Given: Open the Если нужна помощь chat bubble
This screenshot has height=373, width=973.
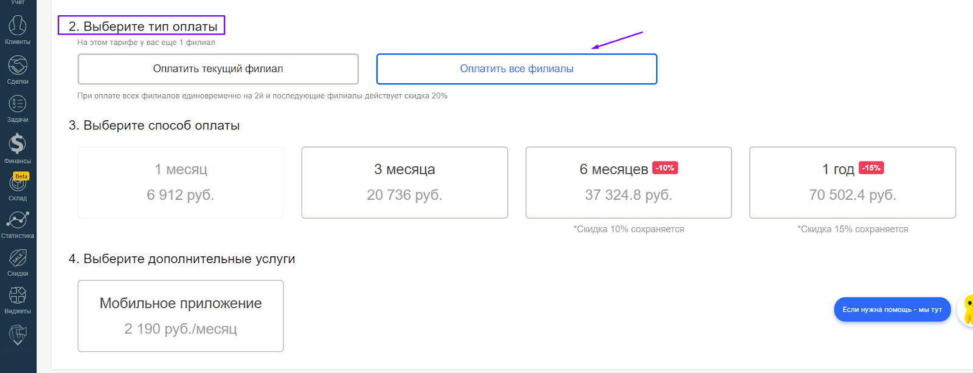Looking at the screenshot, I should pyautogui.click(x=892, y=310).
